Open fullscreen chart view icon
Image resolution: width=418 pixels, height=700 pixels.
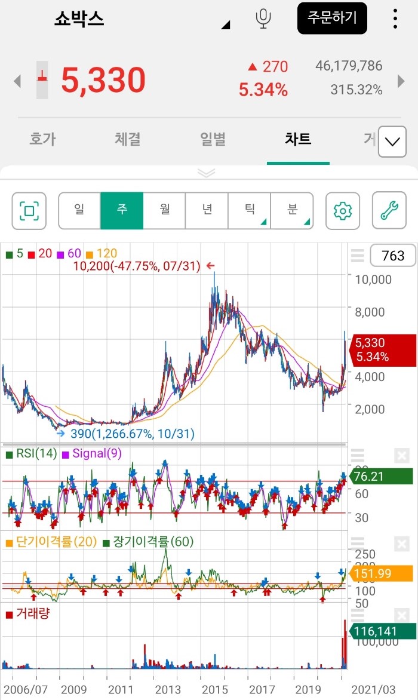pos(29,211)
